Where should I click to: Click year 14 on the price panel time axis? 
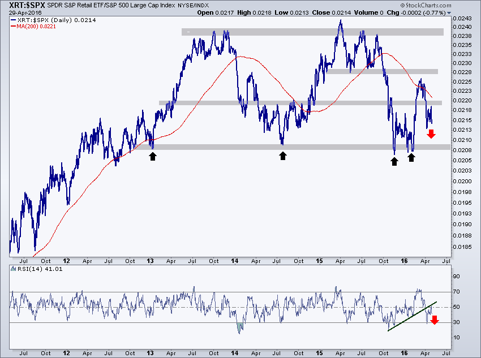tap(235, 261)
